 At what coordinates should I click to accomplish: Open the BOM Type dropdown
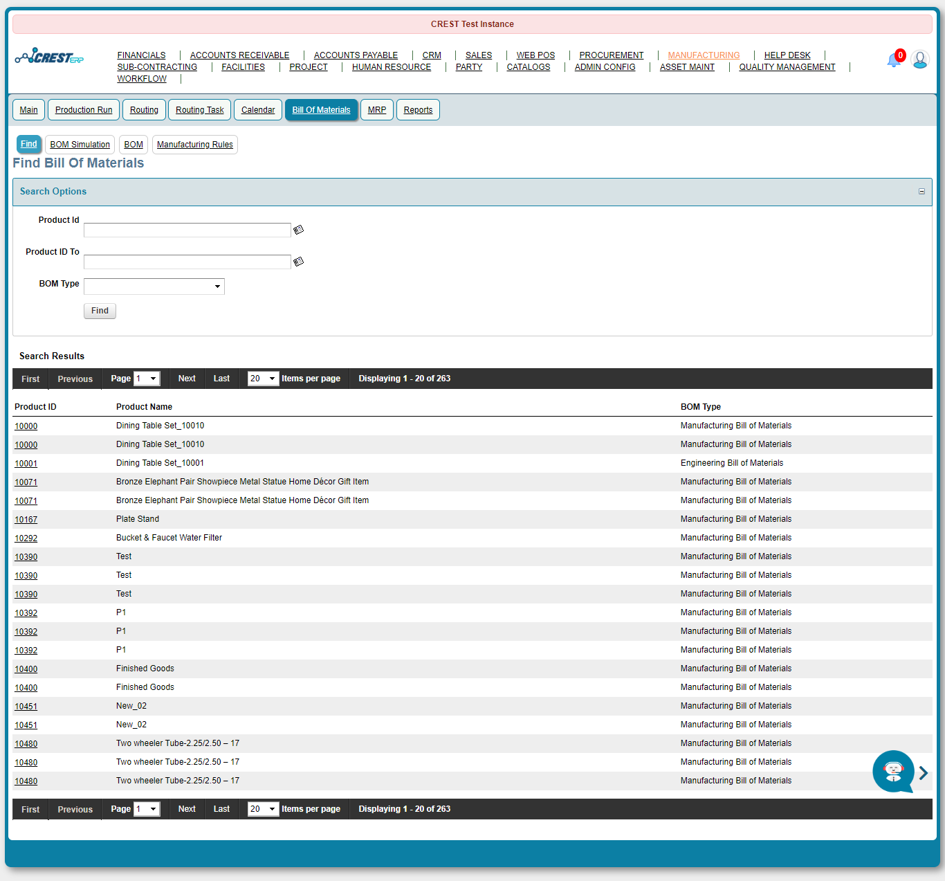154,287
